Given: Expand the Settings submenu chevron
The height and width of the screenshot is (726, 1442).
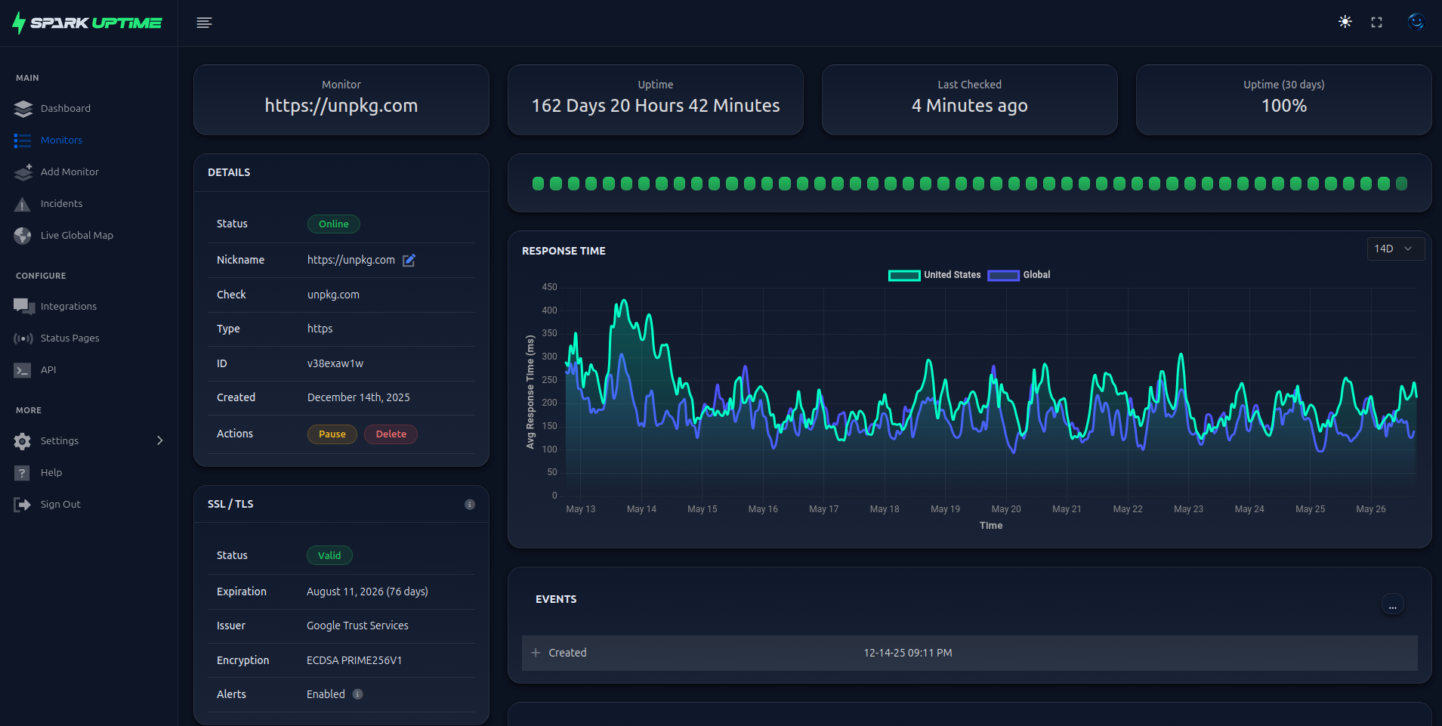Looking at the screenshot, I should tap(159, 440).
